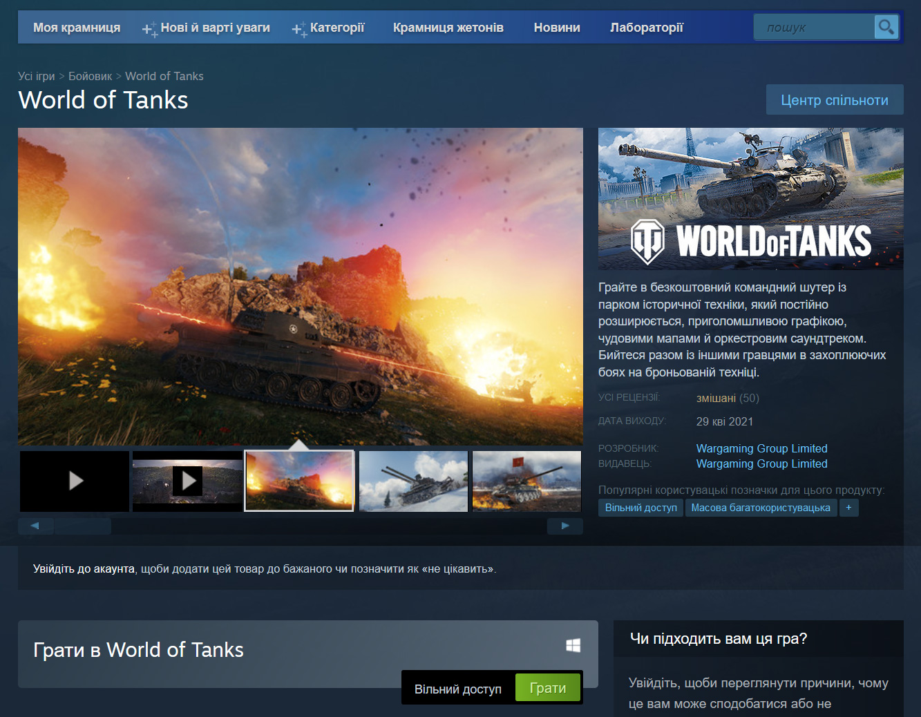Screen dimensions: 921x717
Task: Click green Грати button
Action: [x=548, y=688]
